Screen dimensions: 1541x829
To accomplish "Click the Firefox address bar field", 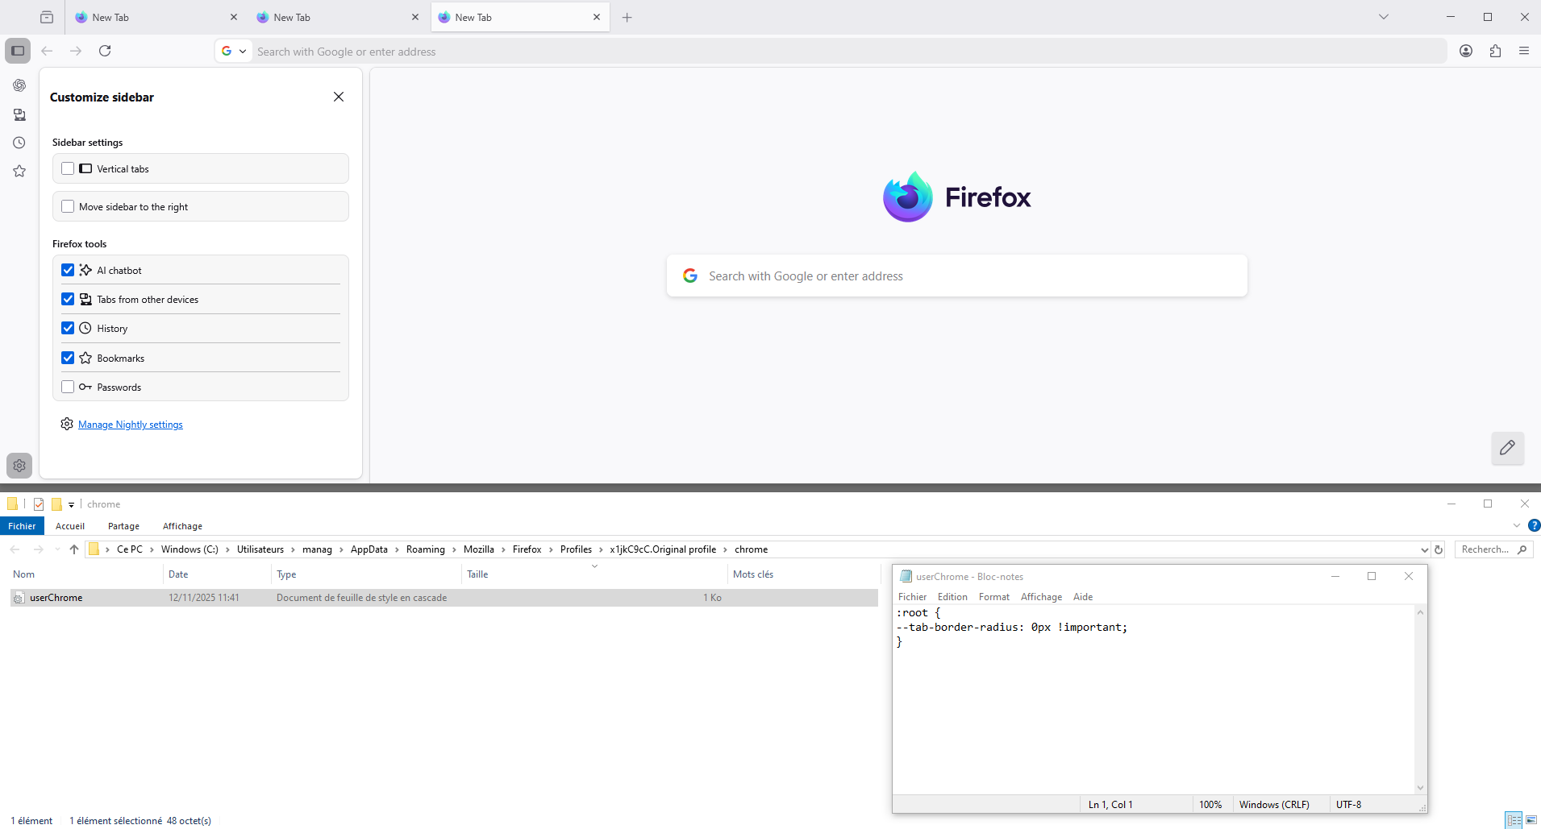I will 831,52.
